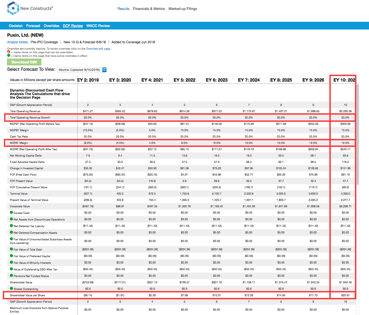Click the $2,208.71 corporate value cell
Screen dimensions: 369x315
pyautogui.click(x=345, y=206)
